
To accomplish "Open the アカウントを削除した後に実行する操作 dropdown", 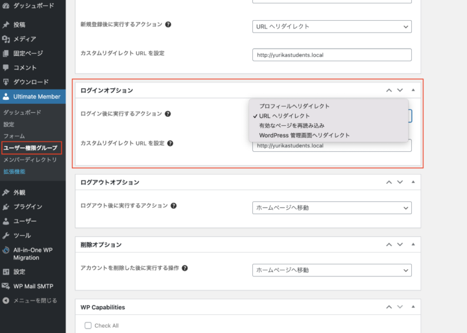I will pos(332,270).
